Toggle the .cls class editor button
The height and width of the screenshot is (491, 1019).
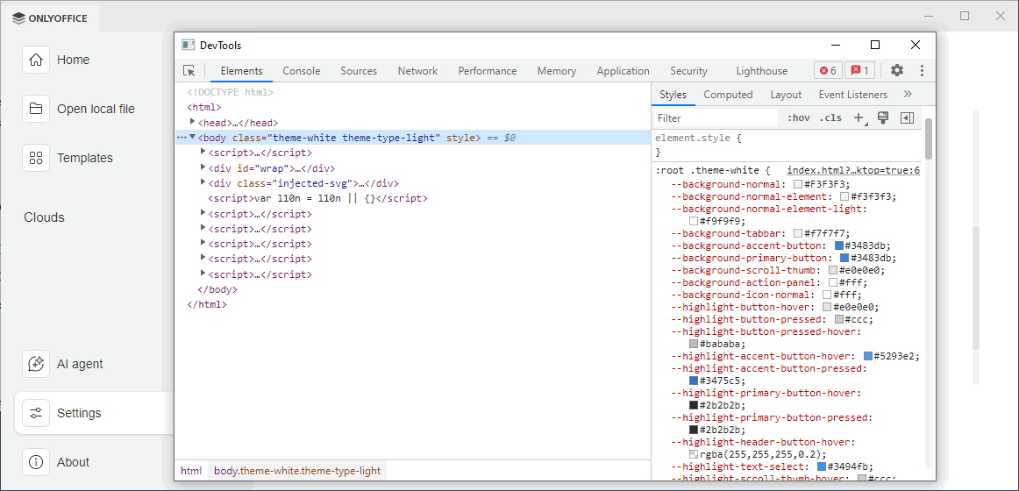pyautogui.click(x=830, y=118)
